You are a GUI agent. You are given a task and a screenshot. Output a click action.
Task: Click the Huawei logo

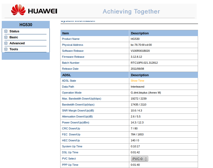(34, 10)
